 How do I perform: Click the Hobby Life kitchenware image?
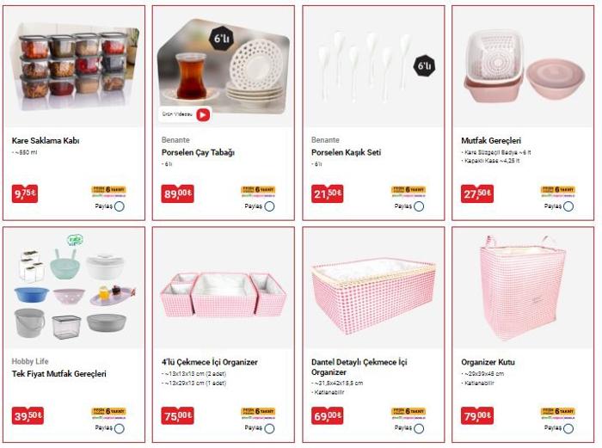74,288
